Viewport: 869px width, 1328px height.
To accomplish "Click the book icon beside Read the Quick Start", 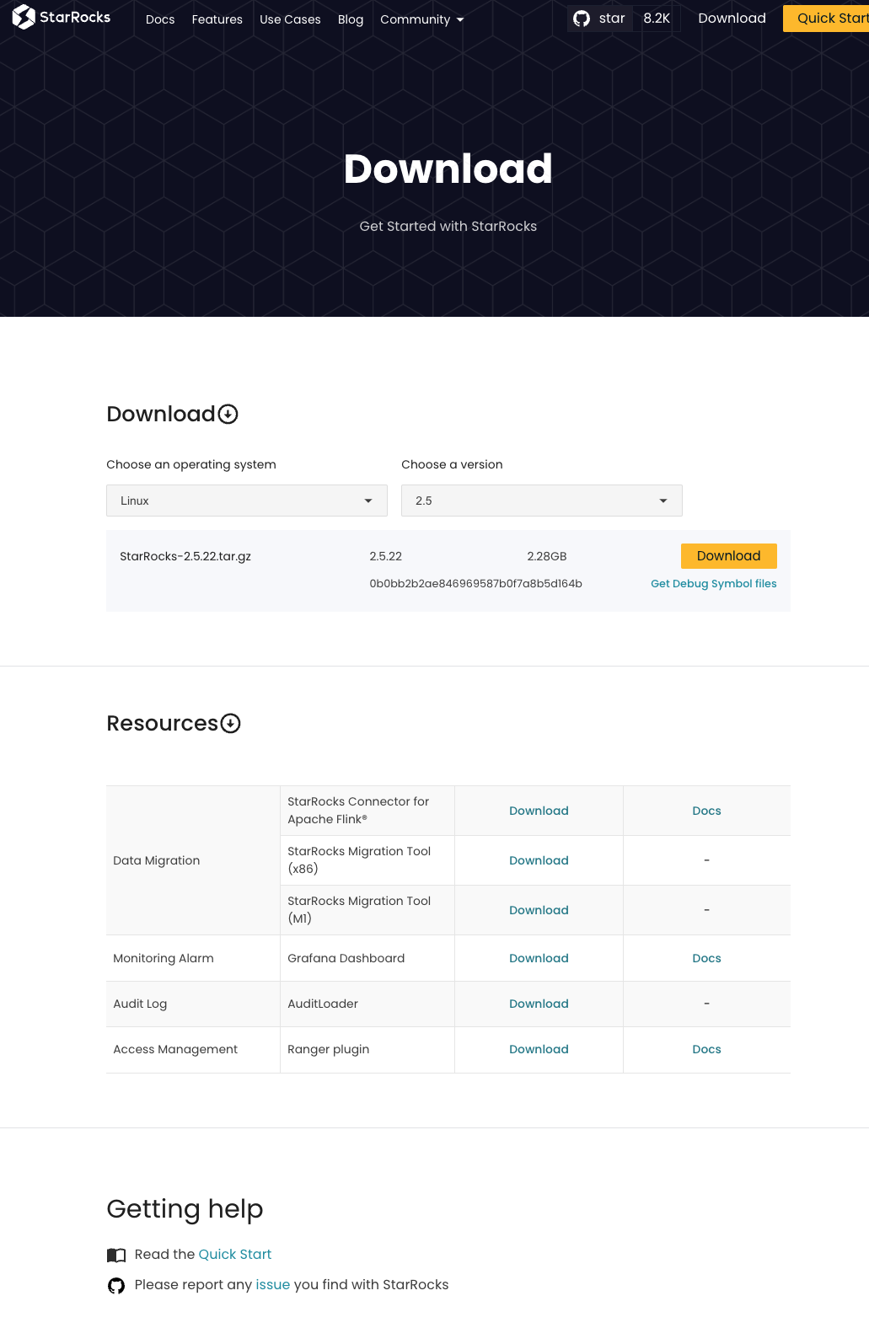I will (x=116, y=1255).
